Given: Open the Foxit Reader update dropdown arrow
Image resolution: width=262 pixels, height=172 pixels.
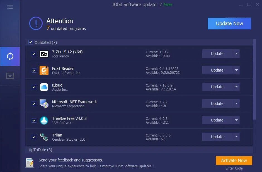Looking at the screenshot, I should tap(236, 70).
